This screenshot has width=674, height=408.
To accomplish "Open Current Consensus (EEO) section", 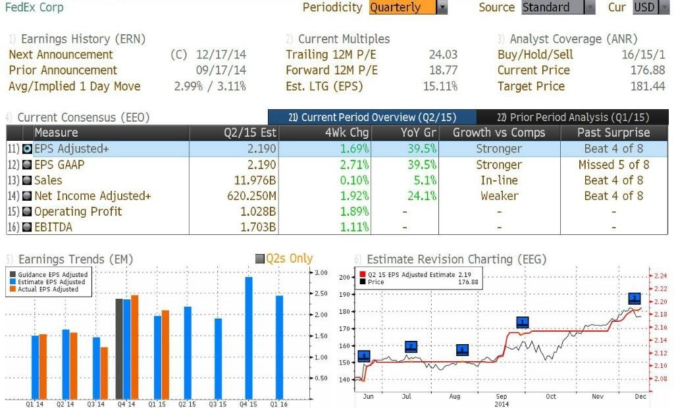I will coord(84,117).
